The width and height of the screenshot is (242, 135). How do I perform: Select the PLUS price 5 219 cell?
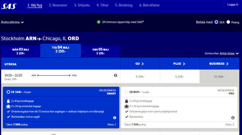point(179,77)
